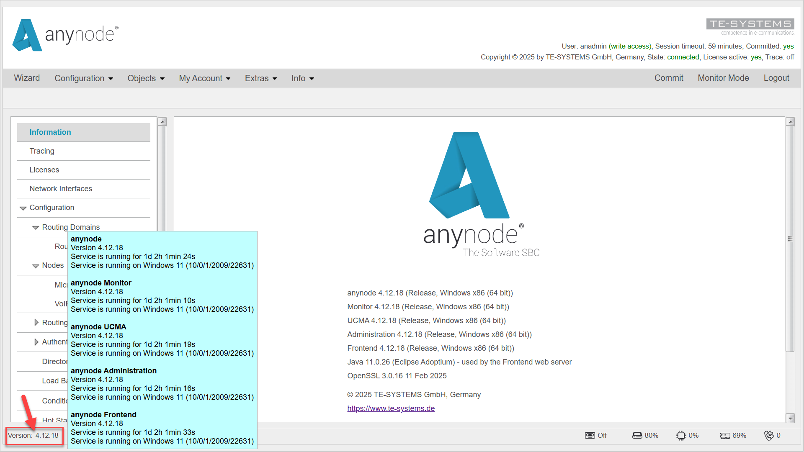Click the trace status icon showing Off

pos(590,435)
